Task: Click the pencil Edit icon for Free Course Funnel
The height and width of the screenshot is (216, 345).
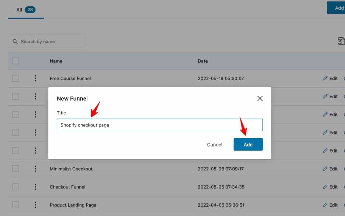Action: click(x=325, y=78)
